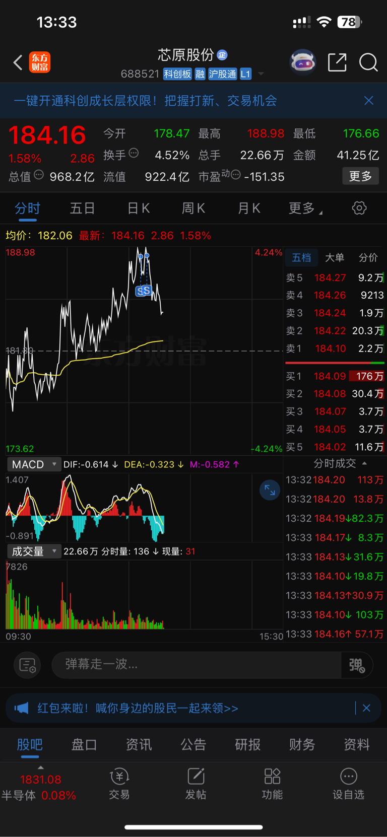Switch to the 五日 chart tab
The image size is (387, 837).
click(83, 208)
